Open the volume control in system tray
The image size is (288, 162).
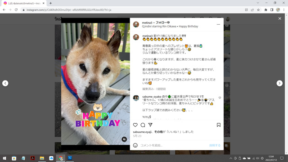click(257, 158)
